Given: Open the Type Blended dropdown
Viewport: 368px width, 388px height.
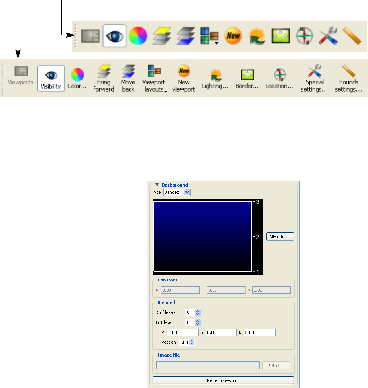Looking at the screenshot, I should click(177, 193).
